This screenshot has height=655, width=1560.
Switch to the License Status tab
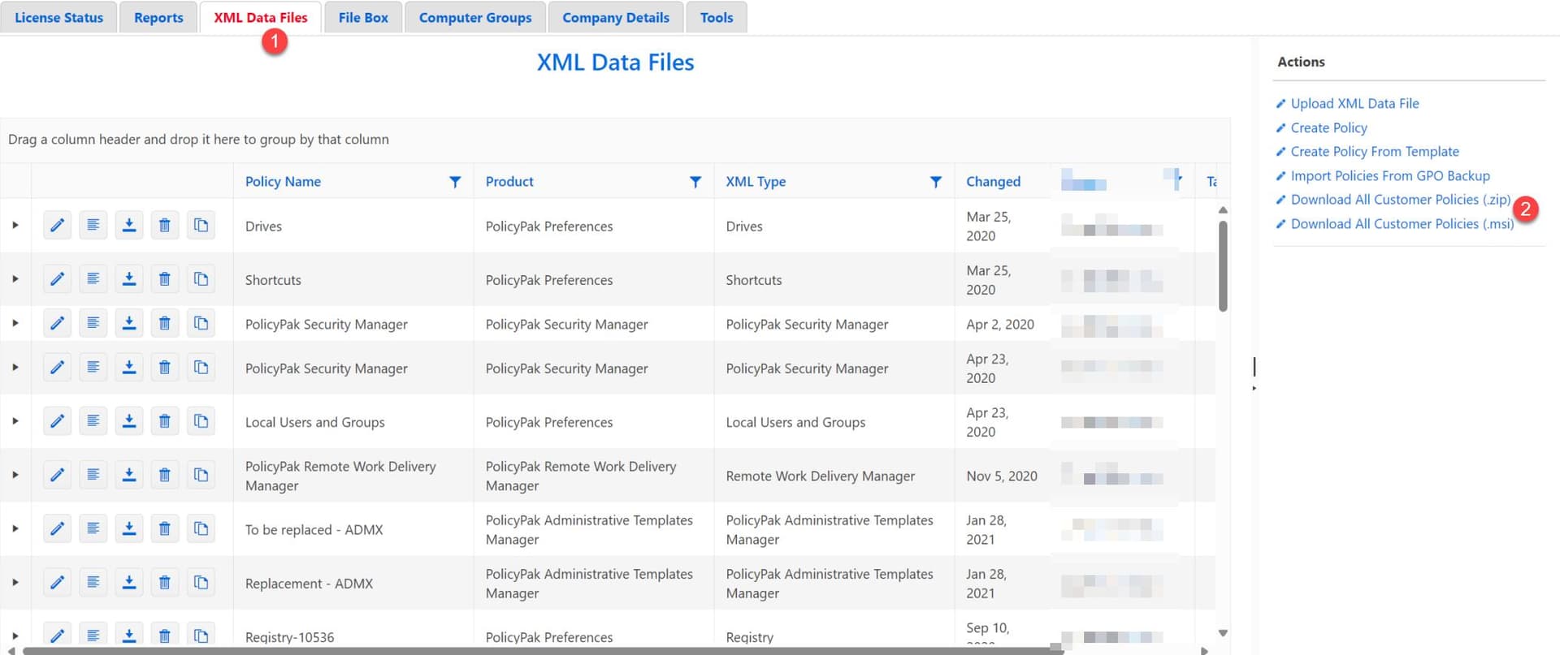[58, 17]
